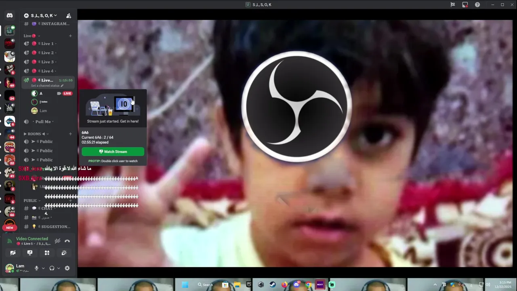Open Epic Games launcher from taskbar
Viewport: 517px width, 291px height.
[249, 285]
